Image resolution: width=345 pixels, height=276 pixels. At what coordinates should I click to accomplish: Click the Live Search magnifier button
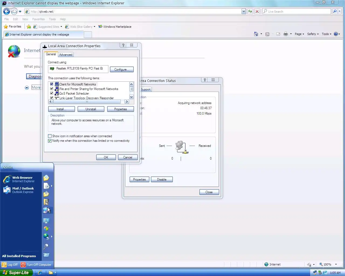(334, 11)
